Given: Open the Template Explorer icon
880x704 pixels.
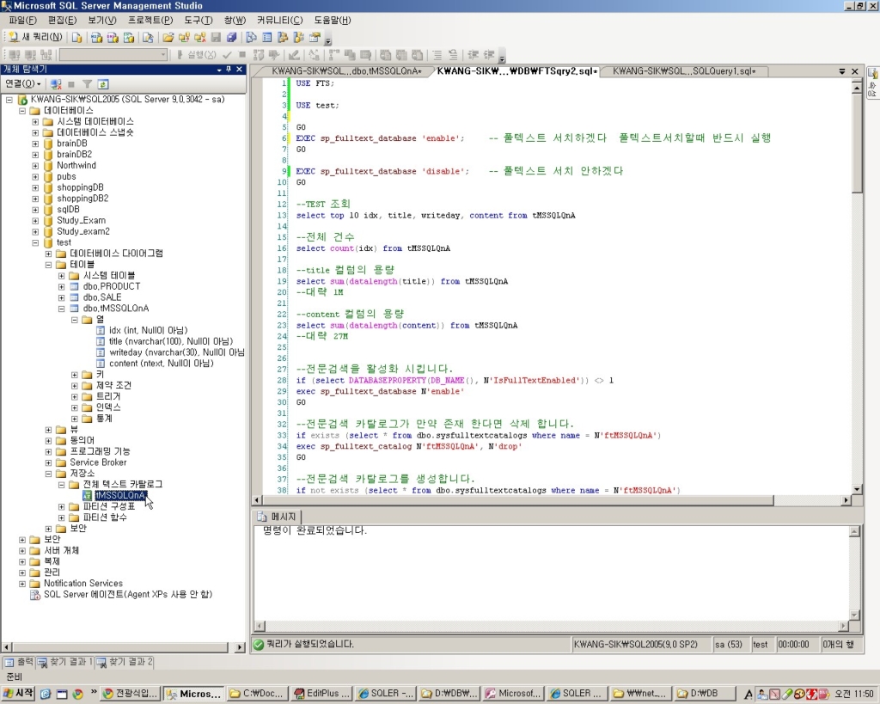Looking at the screenshot, I should point(298,38).
